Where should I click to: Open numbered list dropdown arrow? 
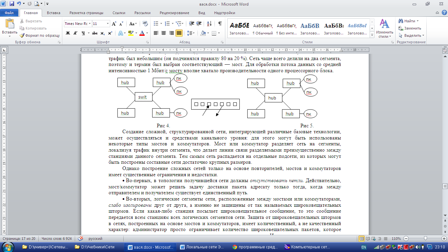pos(173,24)
